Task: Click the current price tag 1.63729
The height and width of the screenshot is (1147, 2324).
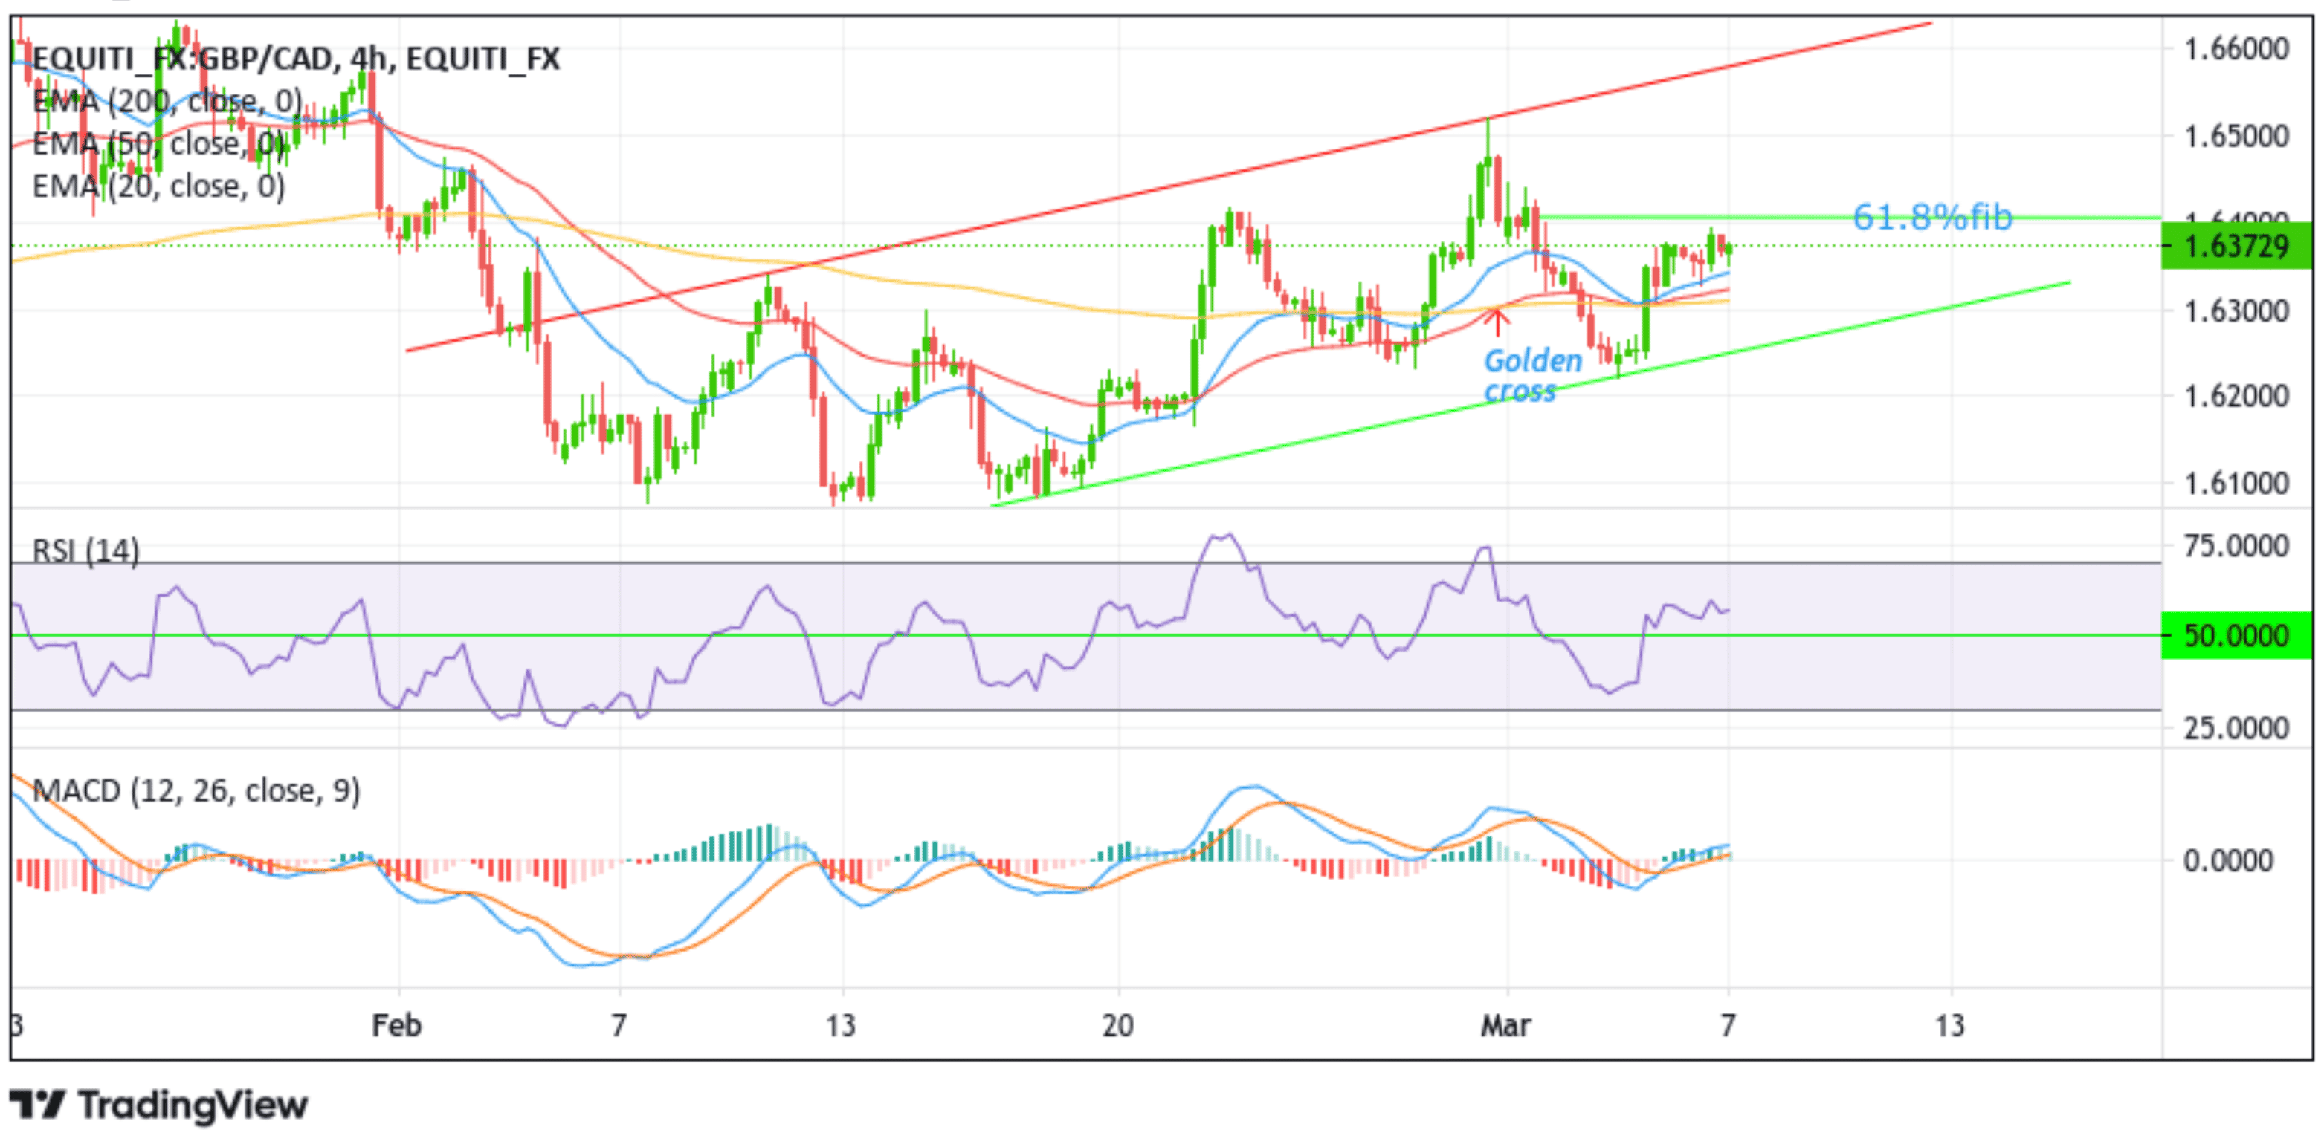Action: 2236,245
